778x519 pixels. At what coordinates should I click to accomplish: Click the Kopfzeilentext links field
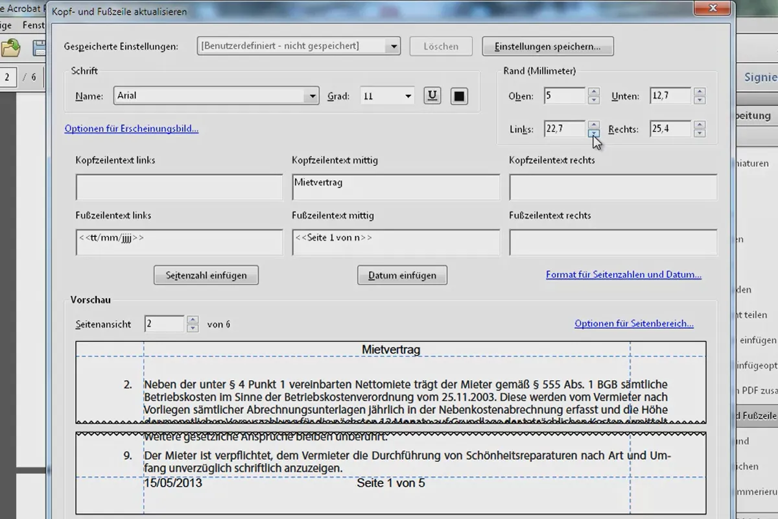coord(180,187)
